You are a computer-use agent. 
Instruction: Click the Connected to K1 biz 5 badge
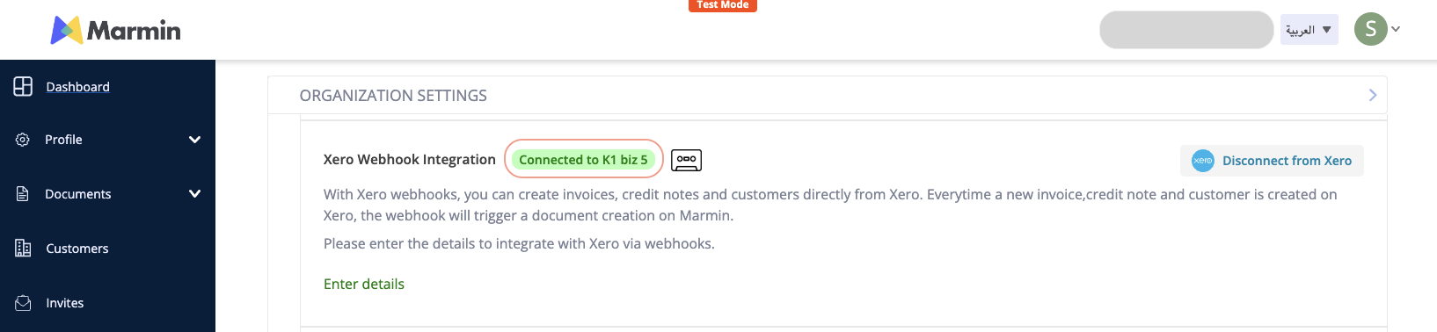(x=583, y=159)
